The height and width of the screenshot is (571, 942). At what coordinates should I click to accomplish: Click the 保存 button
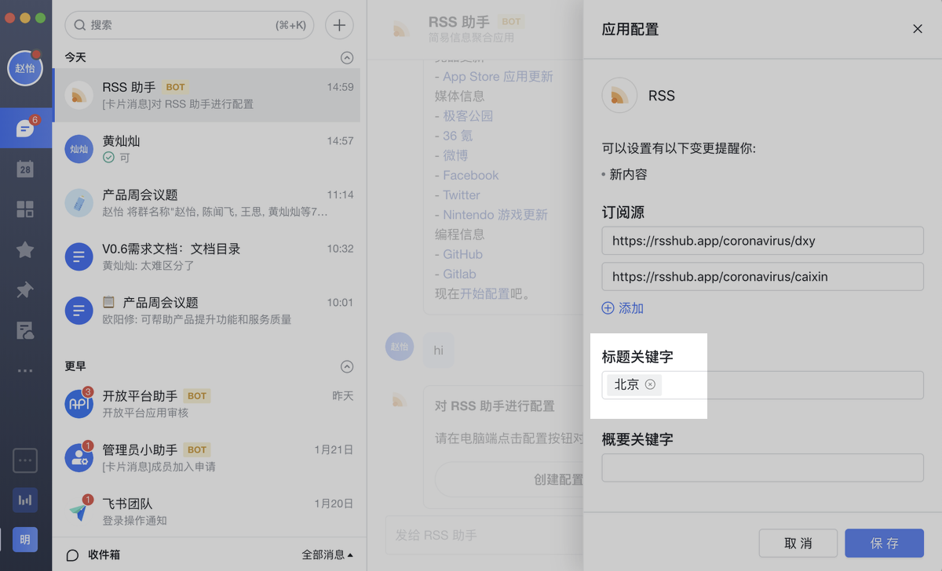884,543
